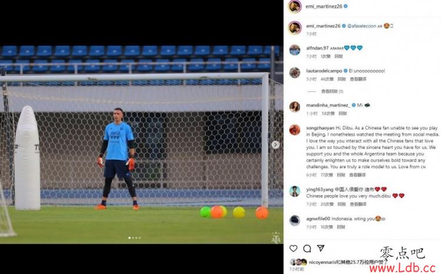The height and width of the screenshot is (274, 441).
Task: Open lautarodelcampo's avatar
Action: [295, 73]
